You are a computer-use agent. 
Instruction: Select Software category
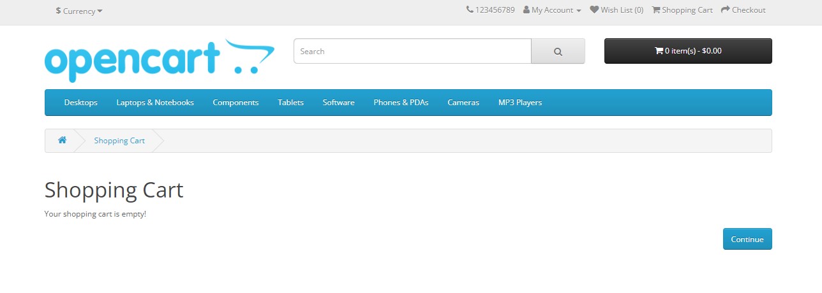tap(338, 103)
